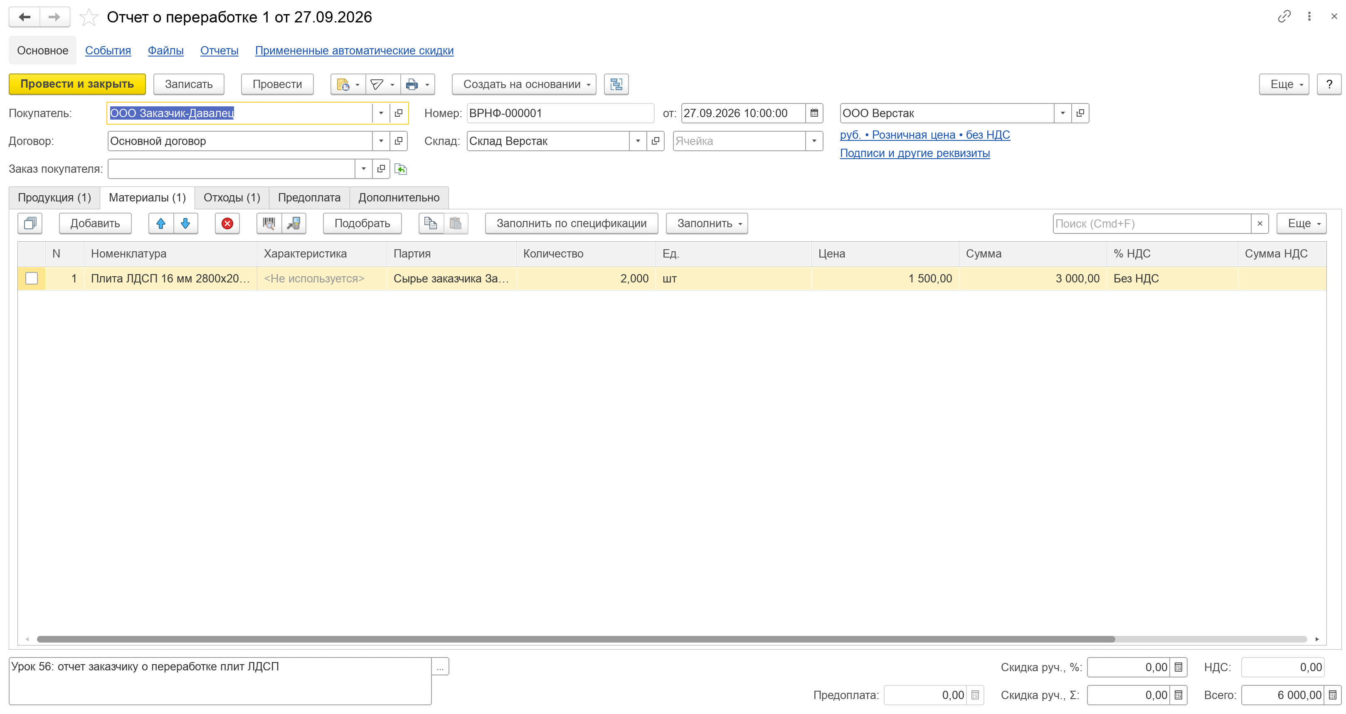Click horizontal scrollbar of materials table
The height and width of the screenshot is (714, 1346).
click(576, 639)
